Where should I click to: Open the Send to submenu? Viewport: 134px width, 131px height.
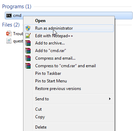tap(69, 99)
